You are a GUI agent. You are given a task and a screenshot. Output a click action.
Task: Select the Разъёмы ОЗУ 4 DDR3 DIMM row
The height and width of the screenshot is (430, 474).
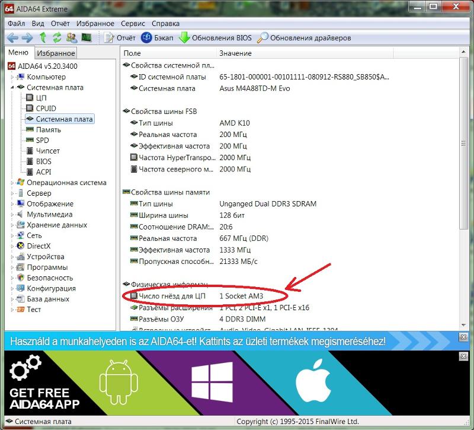point(198,319)
